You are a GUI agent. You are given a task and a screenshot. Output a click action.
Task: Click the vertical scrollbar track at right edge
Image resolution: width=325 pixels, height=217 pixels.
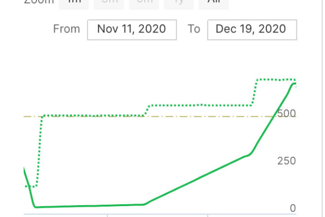tap(323, 108)
